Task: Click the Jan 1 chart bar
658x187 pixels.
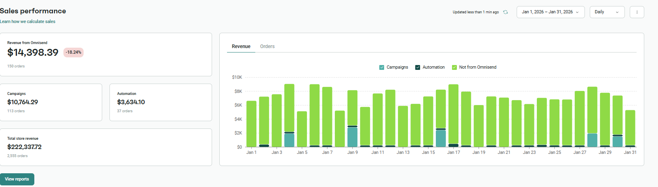Action: pos(251,124)
